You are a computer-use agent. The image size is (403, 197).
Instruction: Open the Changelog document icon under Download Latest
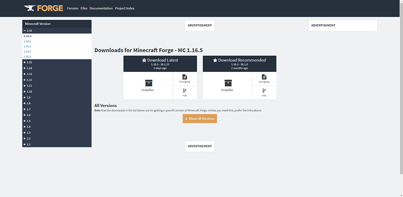tap(185, 77)
